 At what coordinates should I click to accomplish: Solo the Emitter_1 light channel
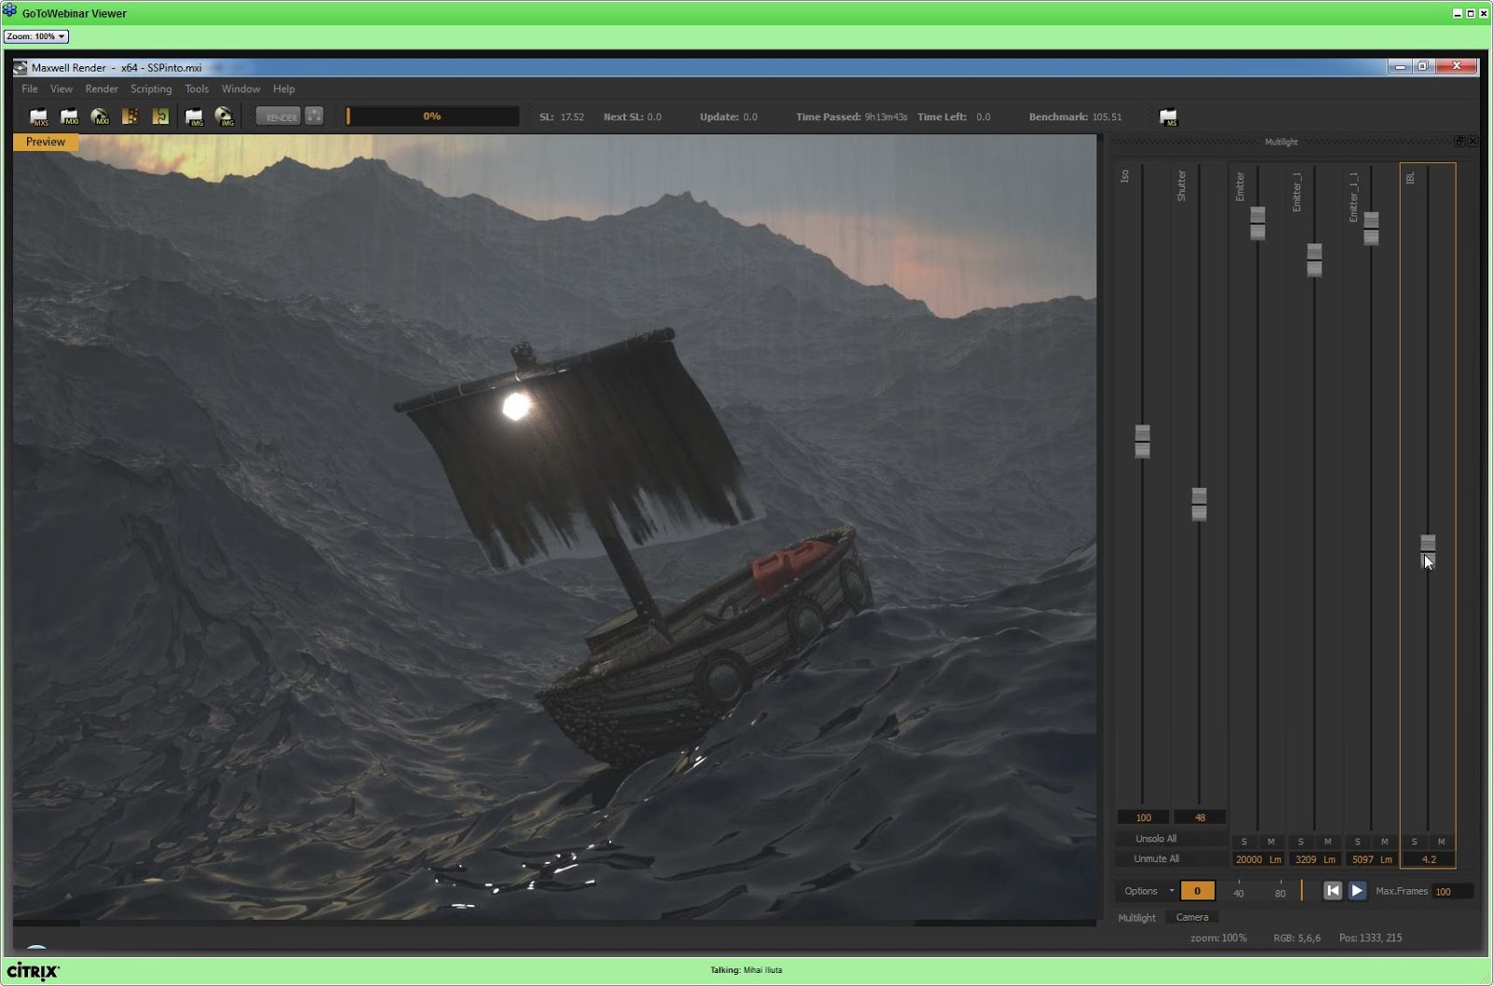tap(1301, 841)
